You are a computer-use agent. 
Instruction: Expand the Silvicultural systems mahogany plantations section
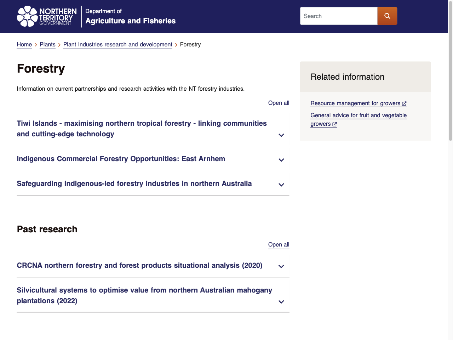281,302
